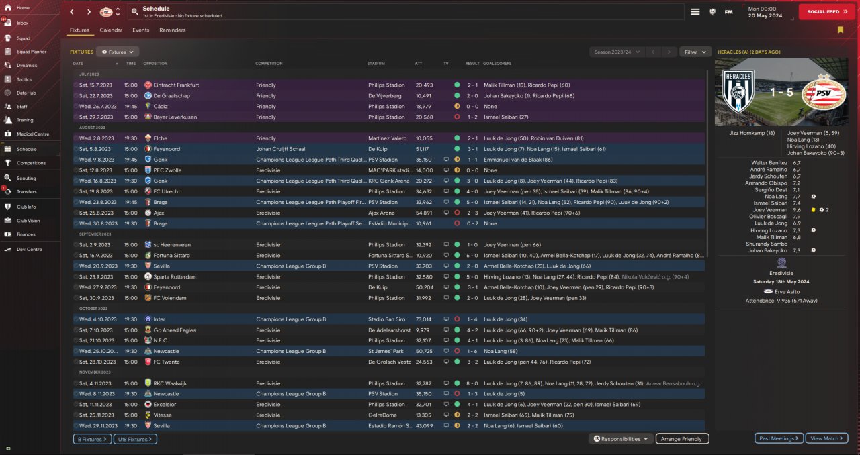Viewport: 860px width, 455px height.
Task: Open the hamburger menu icon
Action: click(x=695, y=12)
